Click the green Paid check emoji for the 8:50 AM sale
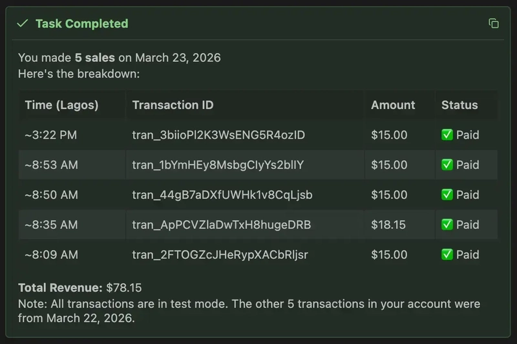 447,194
